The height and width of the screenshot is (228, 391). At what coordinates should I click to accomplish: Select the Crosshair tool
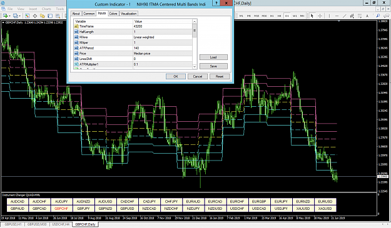[320, 16]
